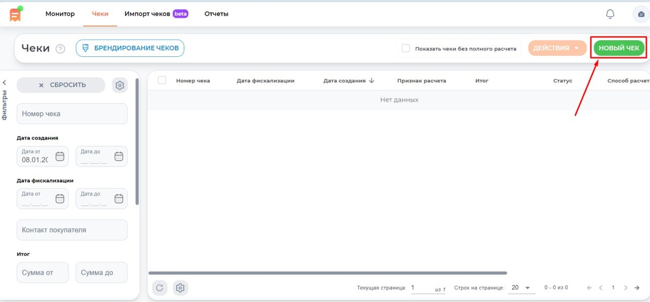Viewport: 650px width, 302px height.
Task: Click the horizontal table scrollbar
Action: click(328, 273)
